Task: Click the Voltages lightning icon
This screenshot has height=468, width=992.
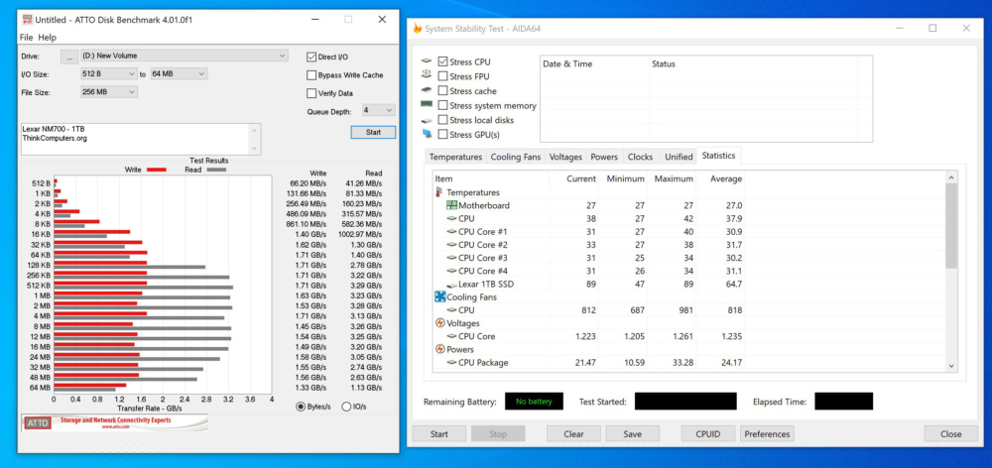Action: pyautogui.click(x=439, y=322)
